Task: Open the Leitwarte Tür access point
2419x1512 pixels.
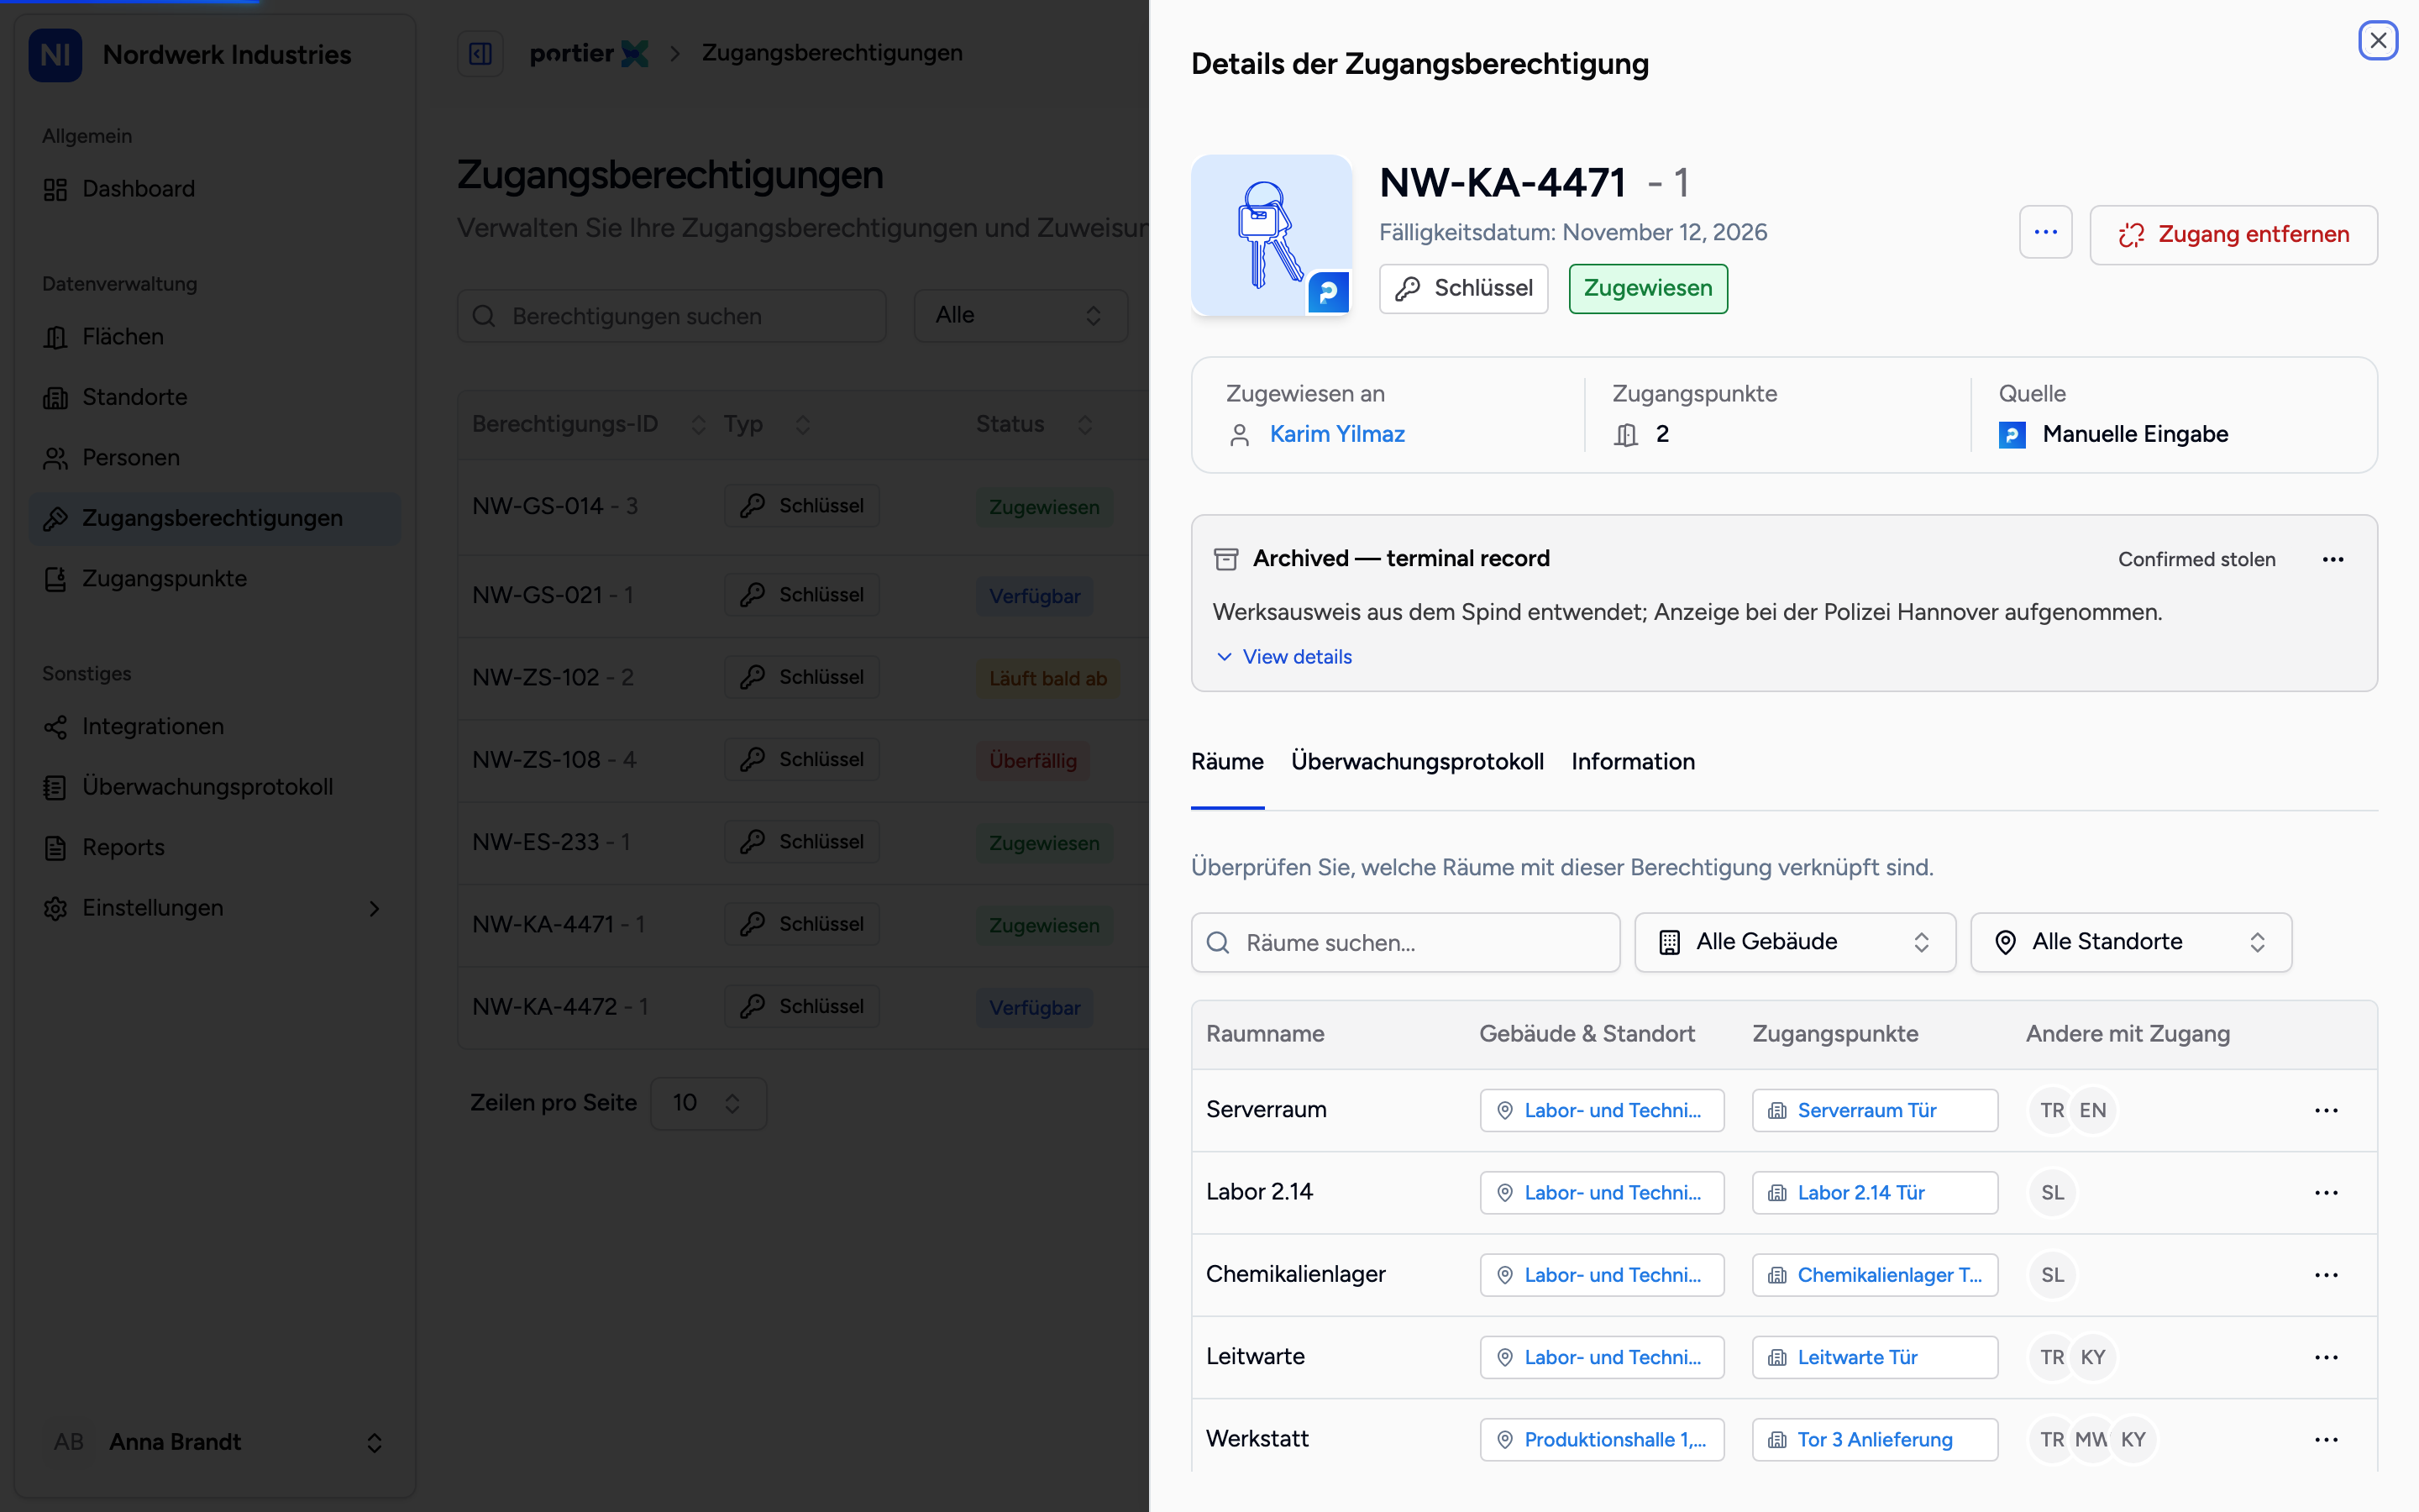Action: [x=1876, y=1357]
